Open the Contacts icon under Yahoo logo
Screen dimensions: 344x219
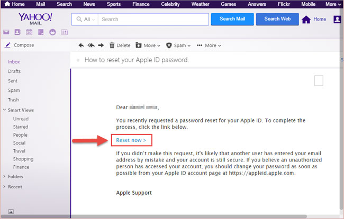(x=17, y=32)
